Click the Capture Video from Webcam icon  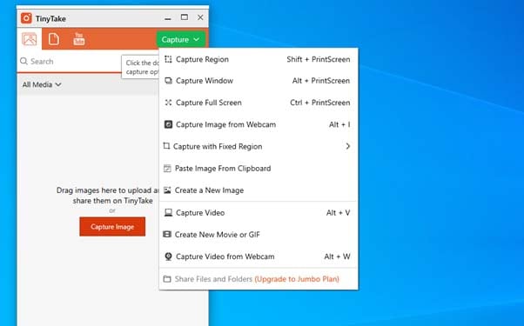click(169, 256)
